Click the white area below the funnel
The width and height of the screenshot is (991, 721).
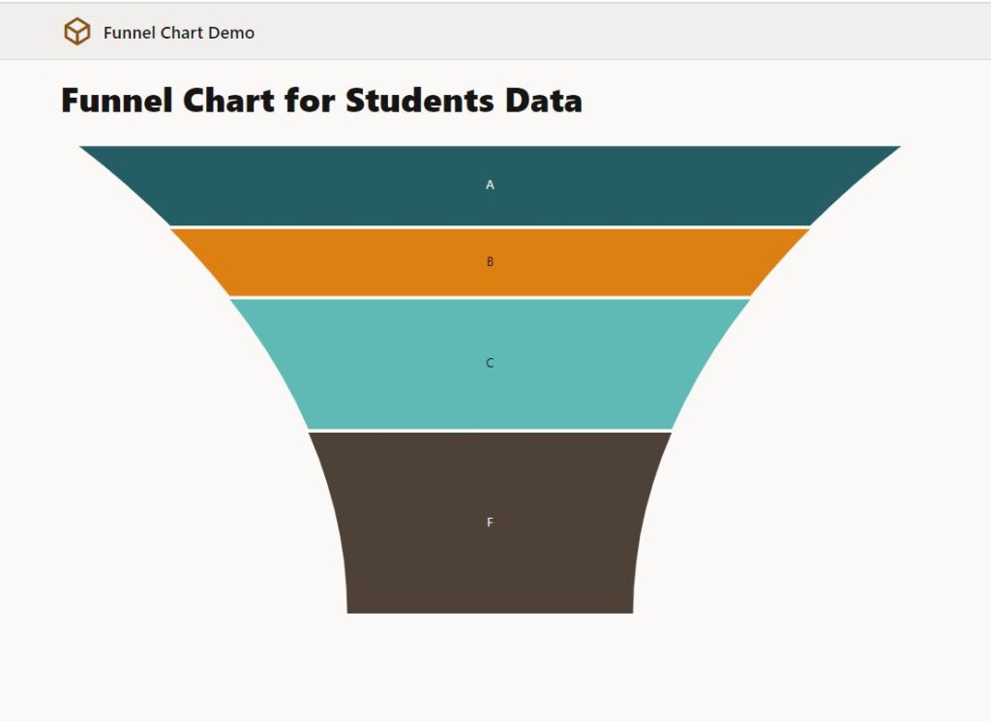491,668
